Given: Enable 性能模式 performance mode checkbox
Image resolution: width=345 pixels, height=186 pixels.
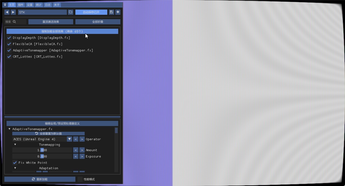Looking at the screenshot, I should pos(80,179).
